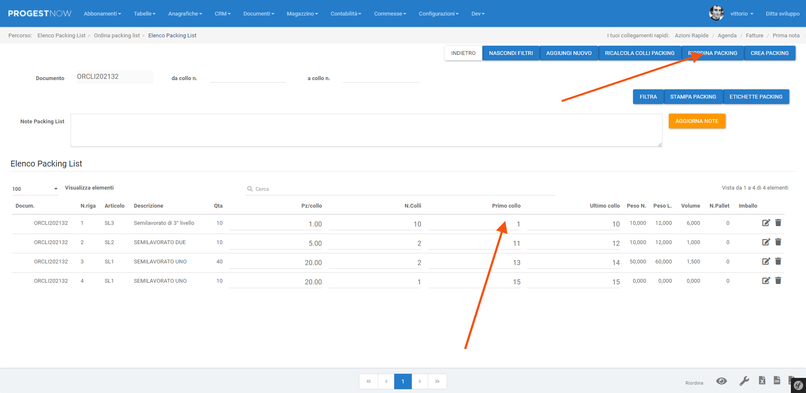The width and height of the screenshot is (806, 393).
Task: Click the wrench settings icon in footer
Action: pyautogui.click(x=744, y=381)
